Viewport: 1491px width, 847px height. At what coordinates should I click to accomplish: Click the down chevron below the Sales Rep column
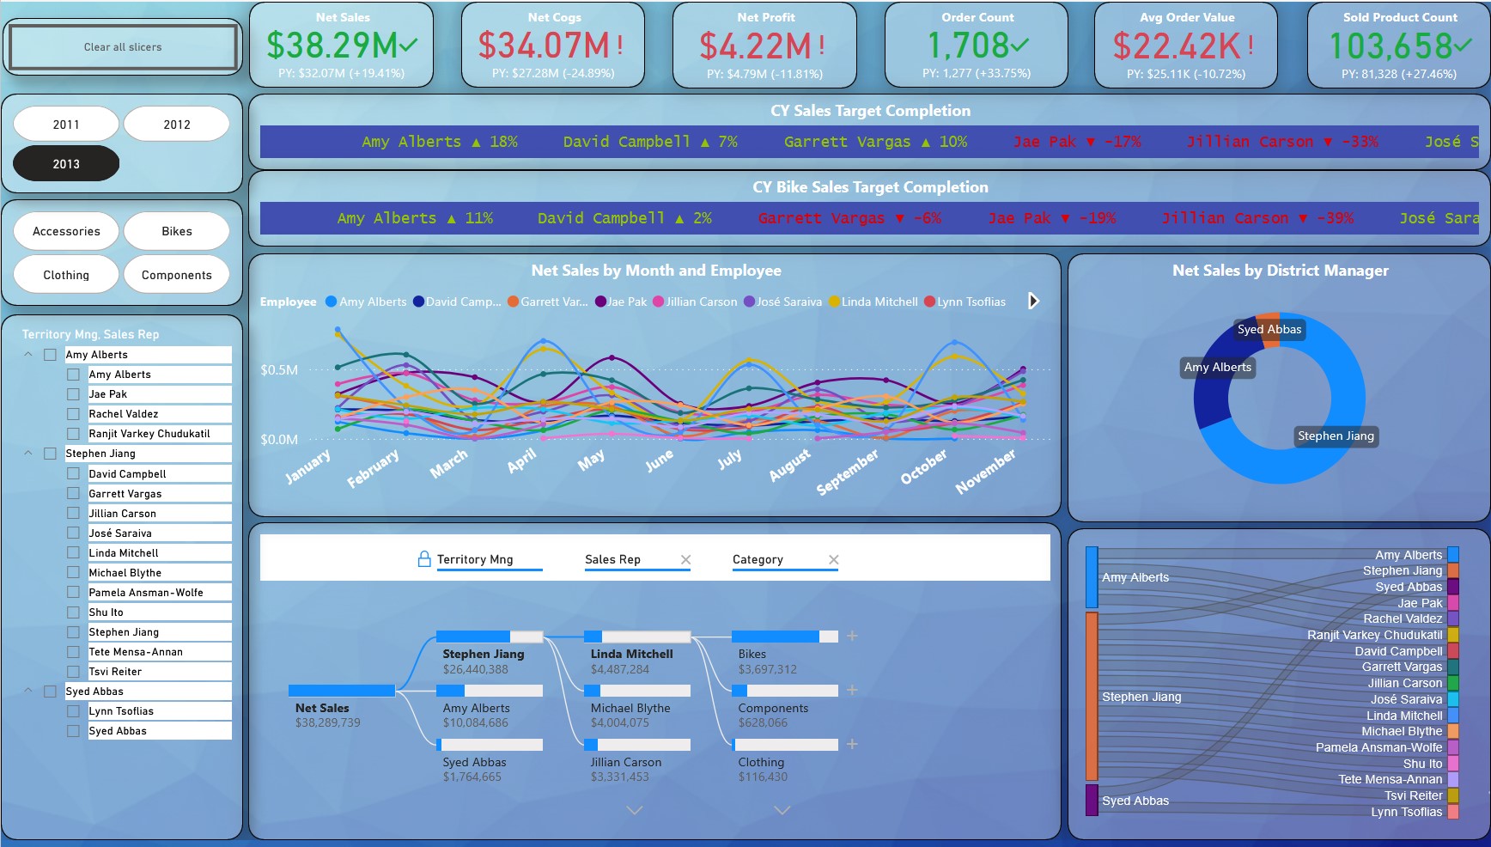(x=634, y=810)
